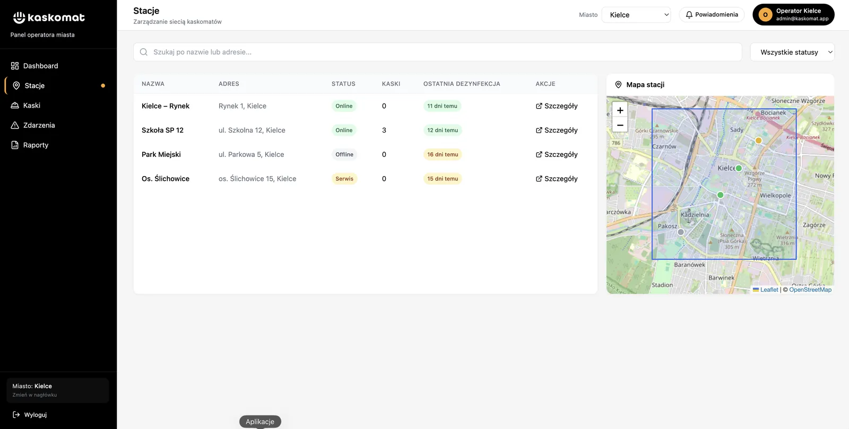Click the bell icon in Powiadomienia

click(x=689, y=15)
